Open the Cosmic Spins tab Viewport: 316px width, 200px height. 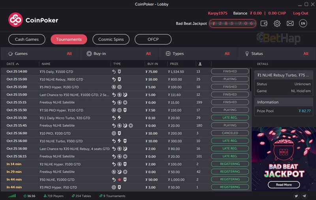(x=111, y=39)
